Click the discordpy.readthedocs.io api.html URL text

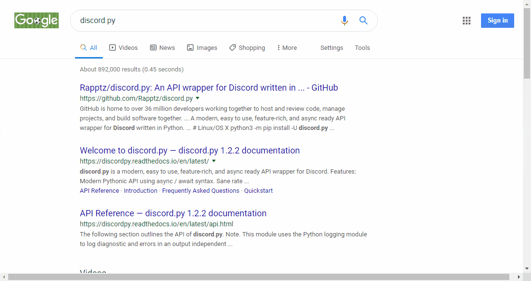157,224
